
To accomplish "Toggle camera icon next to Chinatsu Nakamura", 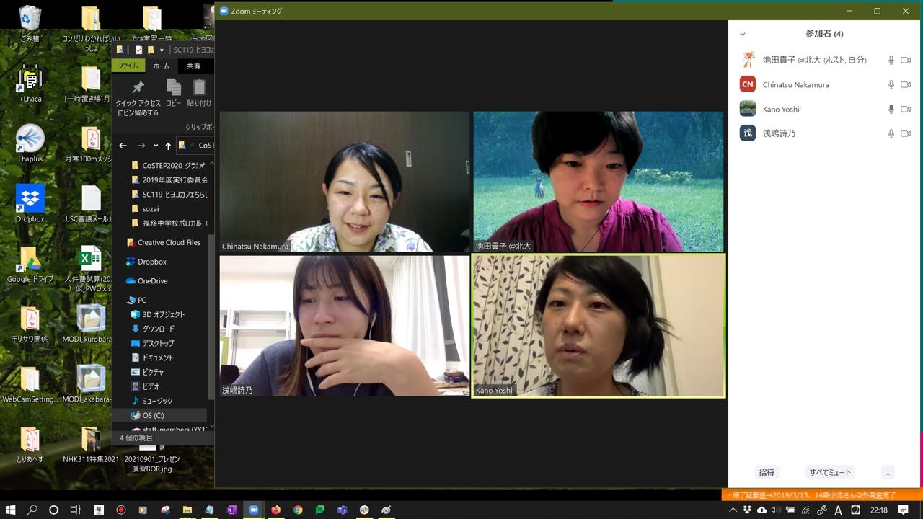I will [x=906, y=85].
